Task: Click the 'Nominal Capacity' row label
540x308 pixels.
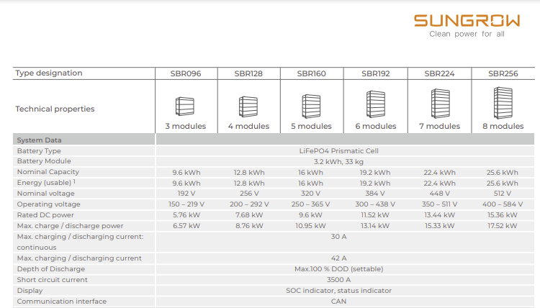Action: click(48, 172)
